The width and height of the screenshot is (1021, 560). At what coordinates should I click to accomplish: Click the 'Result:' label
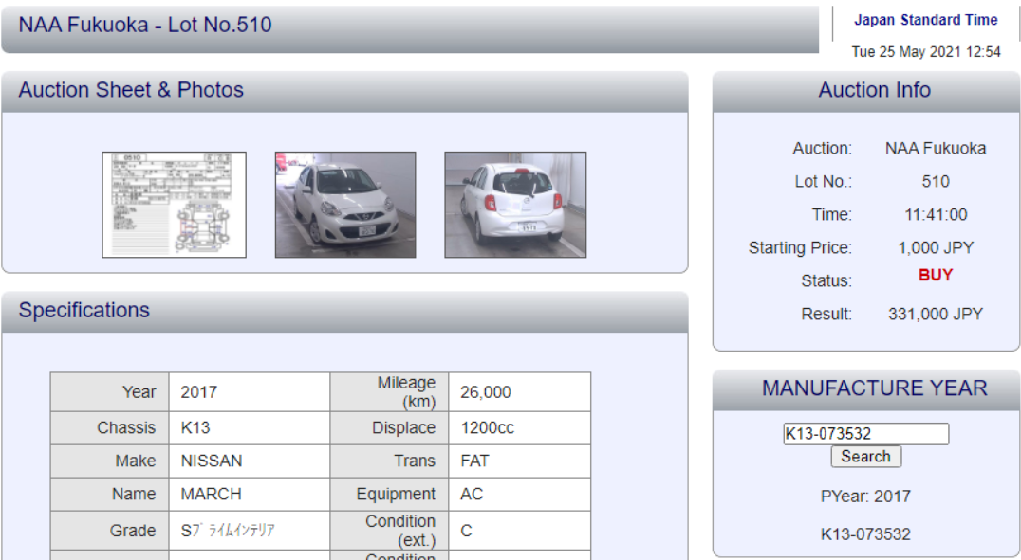(x=826, y=315)
